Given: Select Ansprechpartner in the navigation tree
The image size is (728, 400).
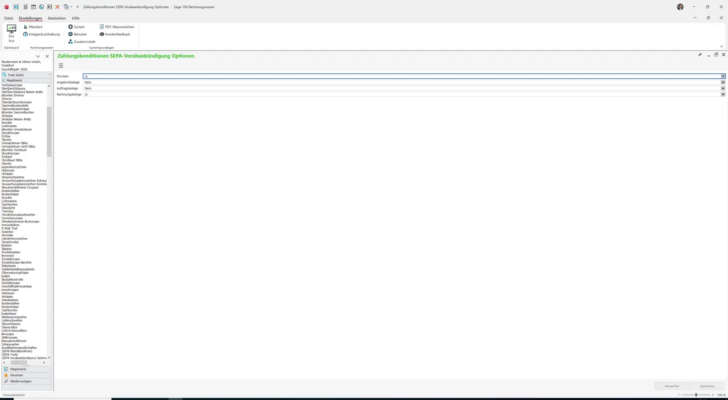Looking at the screenshot, I should pos(13,177).
